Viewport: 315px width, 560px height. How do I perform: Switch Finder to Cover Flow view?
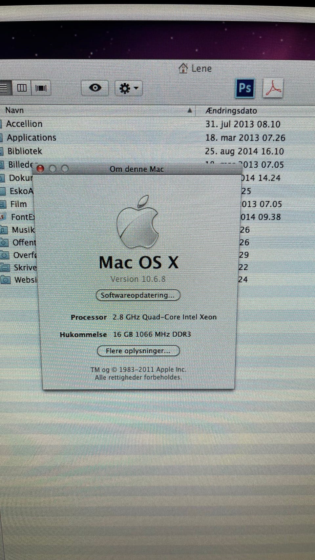point(41,88)
